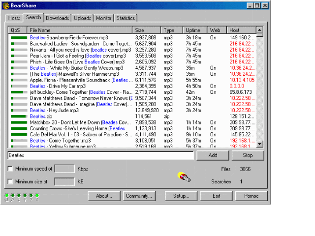This screenshot has width=315, height=236.
Task: Click the Add search button
Action: click(213, 155)
